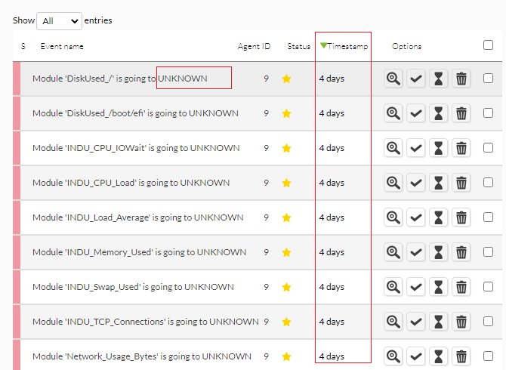
Task: Tick the checkbox for INDU_Swap_Used row
Action: pos(488,286)
